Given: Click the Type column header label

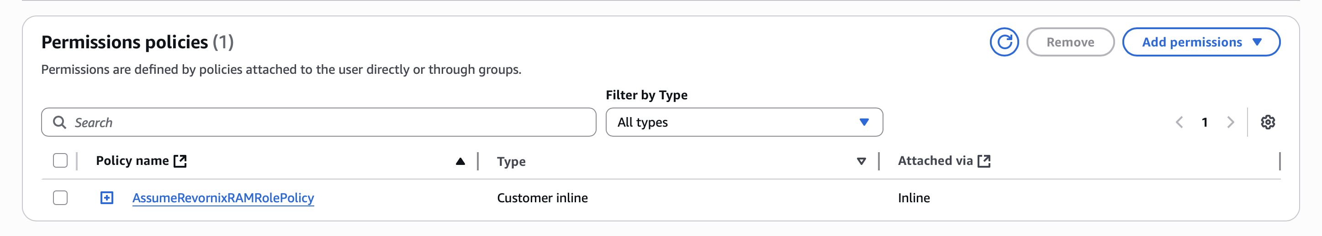Looking at the screenshot, I should pos(511,162).
